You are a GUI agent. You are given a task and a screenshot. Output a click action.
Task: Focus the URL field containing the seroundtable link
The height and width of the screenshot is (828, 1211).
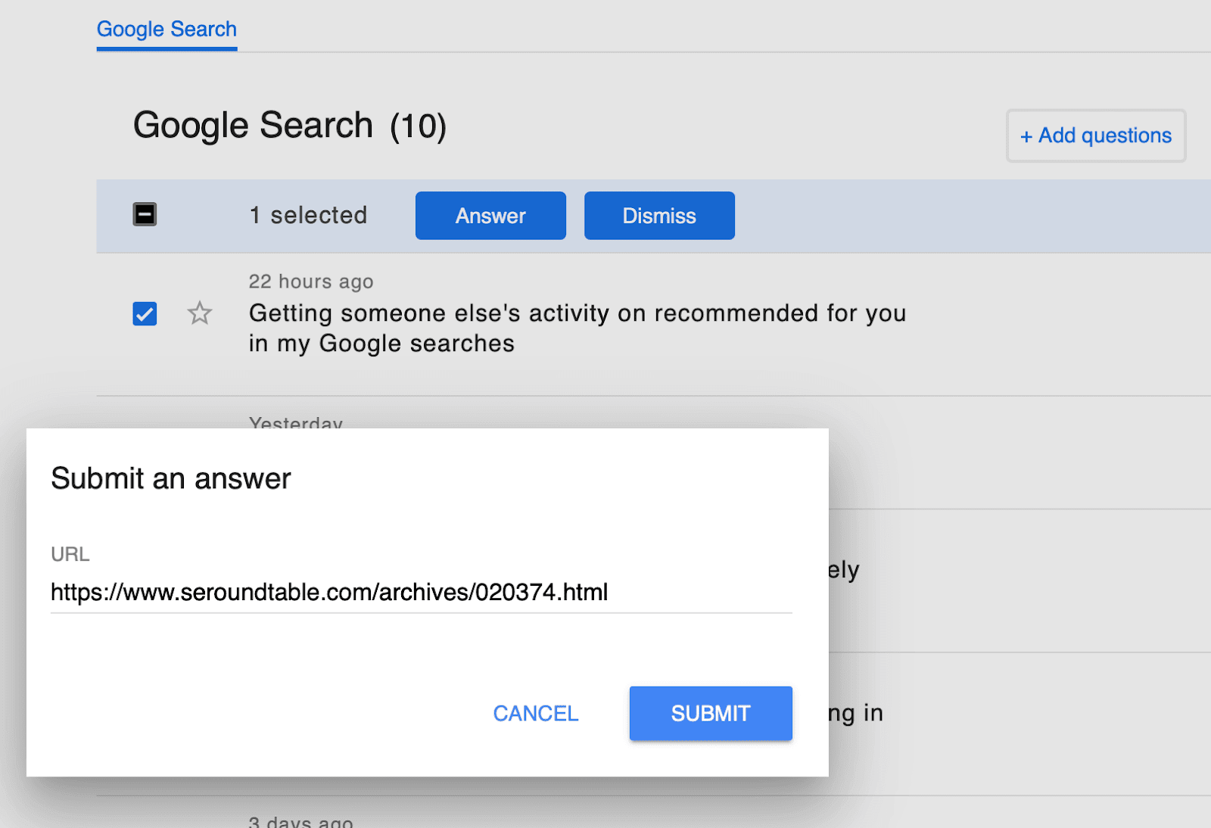pyautogui.click(x=420, y=592)
